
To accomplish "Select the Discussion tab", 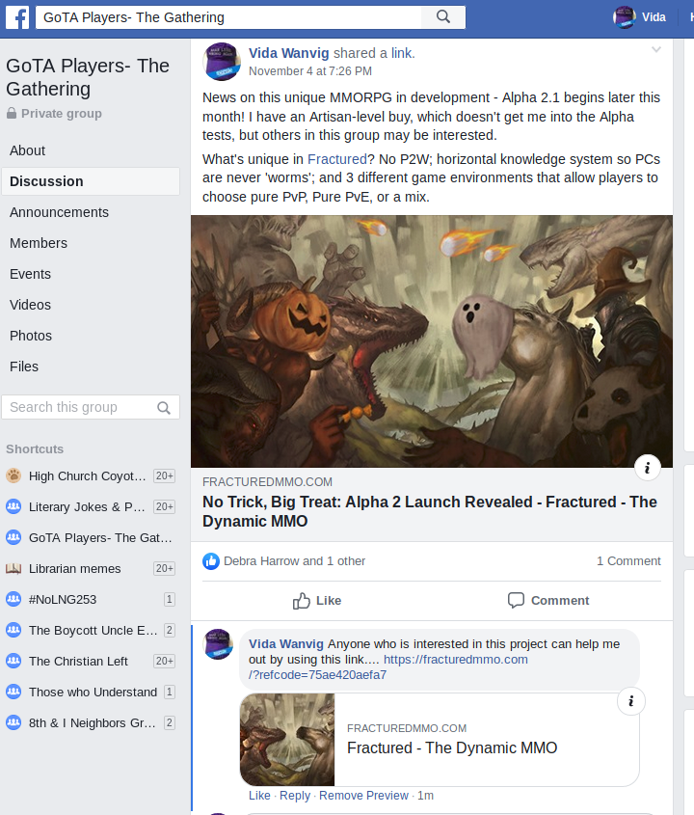I will pyautogui.click(x=91, y=181).
